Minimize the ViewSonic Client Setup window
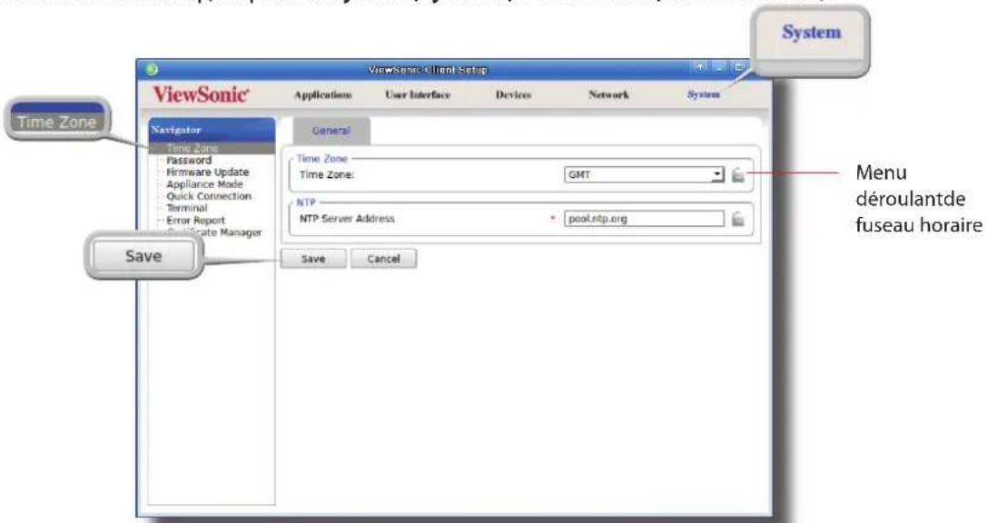987x523 pixels. [x=719, y=67]
